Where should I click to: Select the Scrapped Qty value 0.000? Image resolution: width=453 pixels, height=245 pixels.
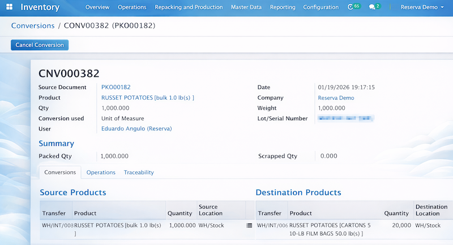[329, 156]
